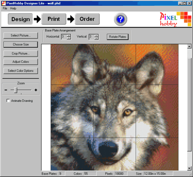Enable the Animate Drawing checkbox
This screenshot has width=193, height=177.
[x=8, y=101]
